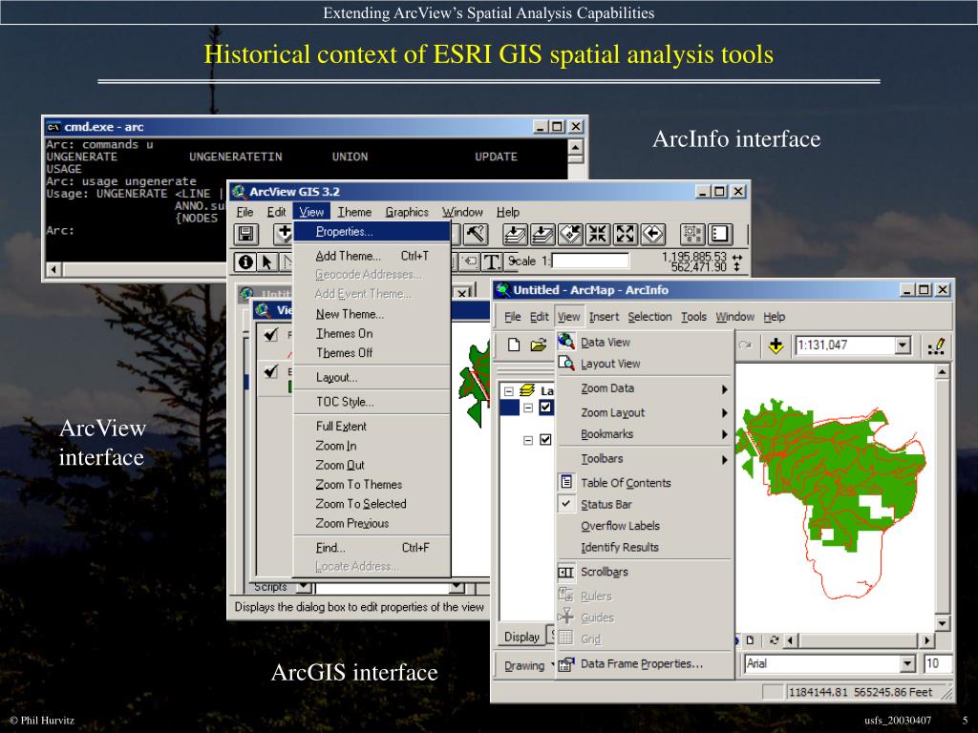Viewport: 978px width, 733px height.
Task: Click the horizontal scrollbar track under ArcMap map
Action: click(x=859, y=640)
